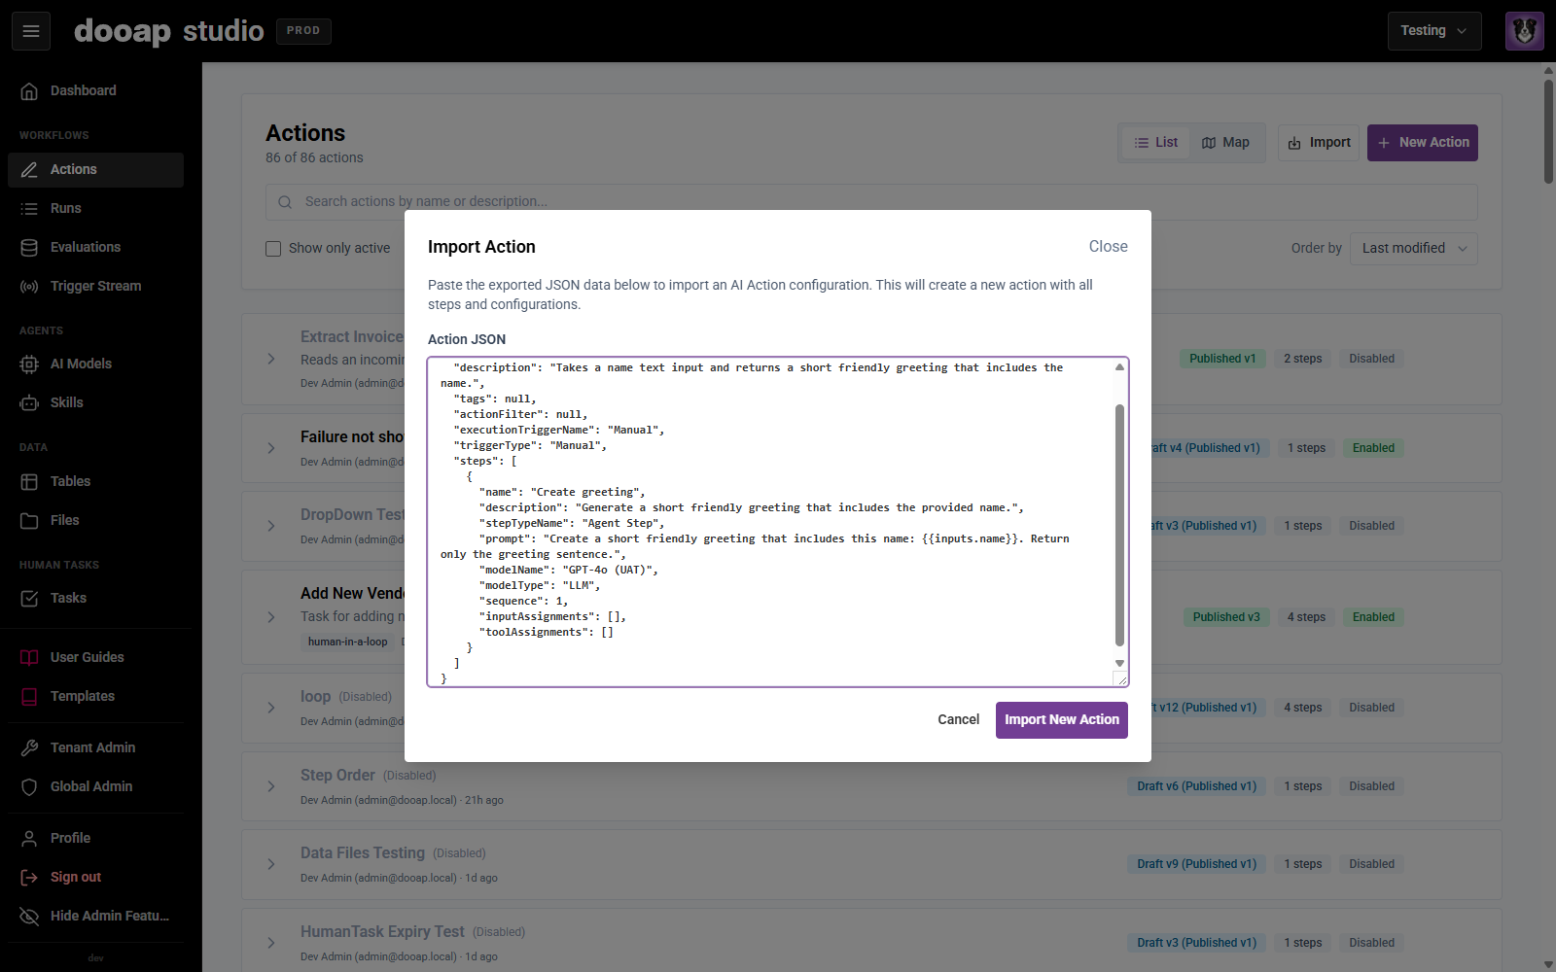Expand the Data Files Testing row

click(x=271, y=864)
